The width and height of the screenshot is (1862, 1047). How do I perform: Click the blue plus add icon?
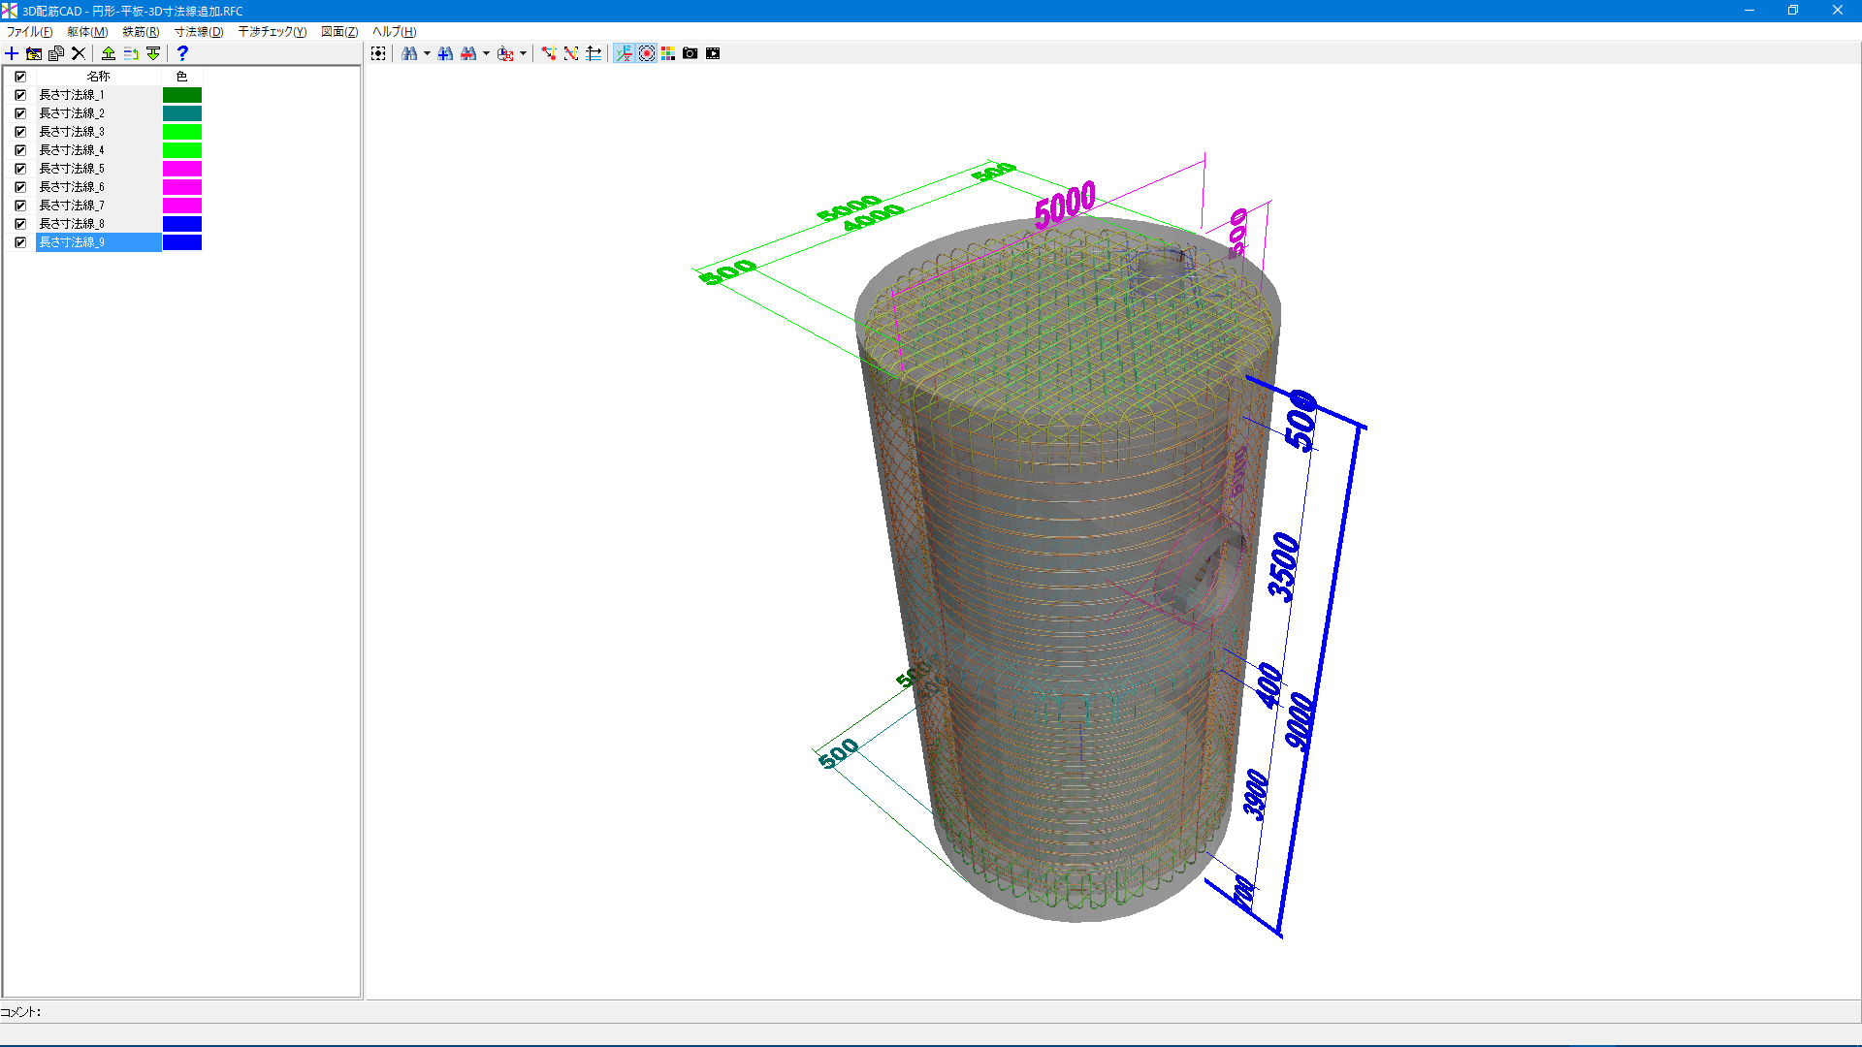click(x=12, y=53)
